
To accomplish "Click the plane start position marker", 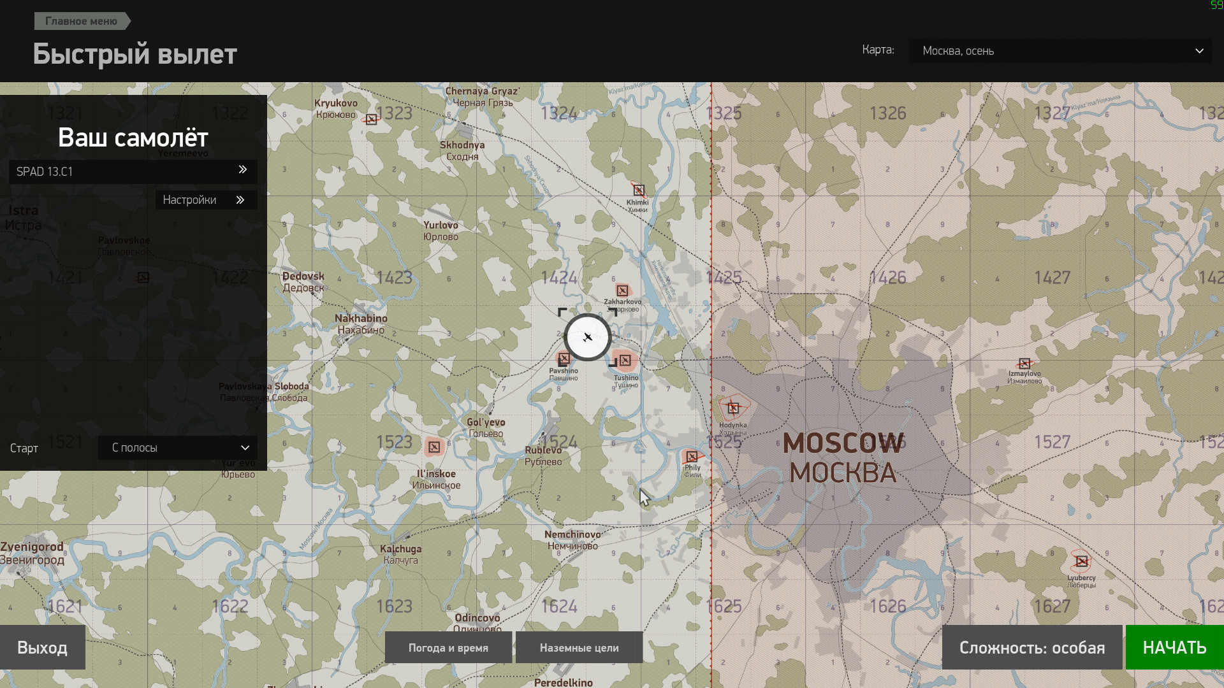I will (588, 337).
